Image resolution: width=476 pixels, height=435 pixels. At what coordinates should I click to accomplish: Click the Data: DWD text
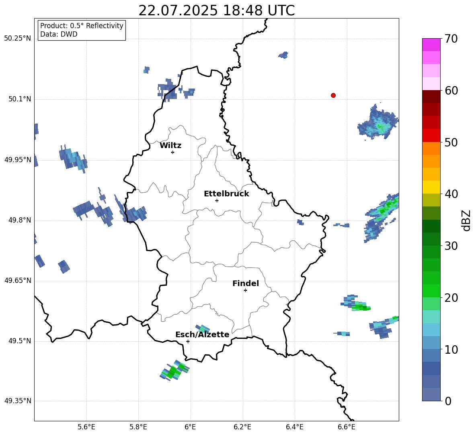(59, 34)
